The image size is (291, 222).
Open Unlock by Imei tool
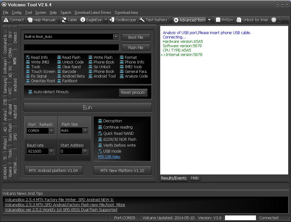point(253,20)
